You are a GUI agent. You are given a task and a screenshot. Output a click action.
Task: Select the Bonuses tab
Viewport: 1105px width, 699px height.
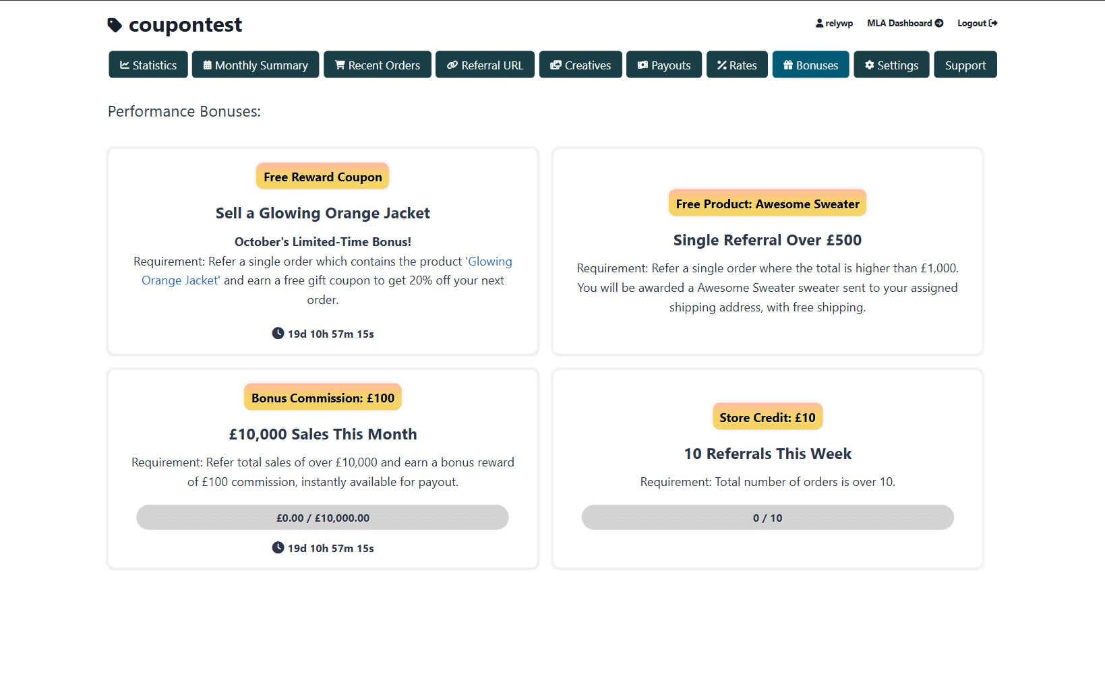pos(811,65)
